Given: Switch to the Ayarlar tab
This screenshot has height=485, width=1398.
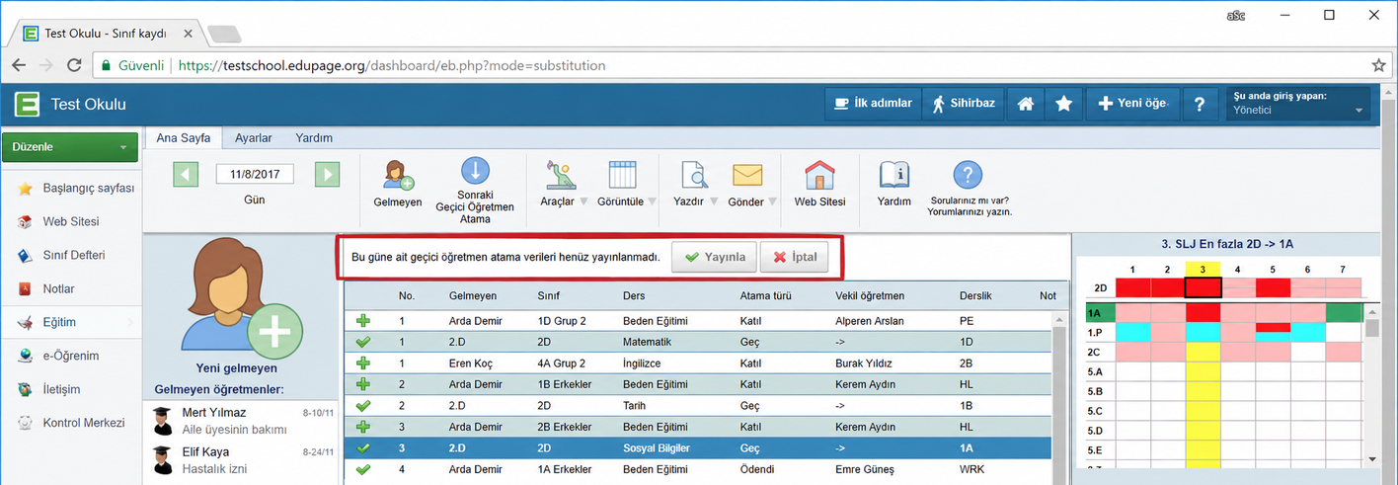Looking at the screenshot, I should 253,138.
